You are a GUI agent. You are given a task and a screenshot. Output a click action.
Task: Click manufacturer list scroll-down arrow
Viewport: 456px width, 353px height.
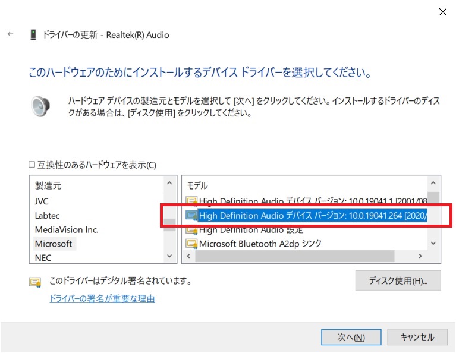pyautogui.click(x=169, y=256)
